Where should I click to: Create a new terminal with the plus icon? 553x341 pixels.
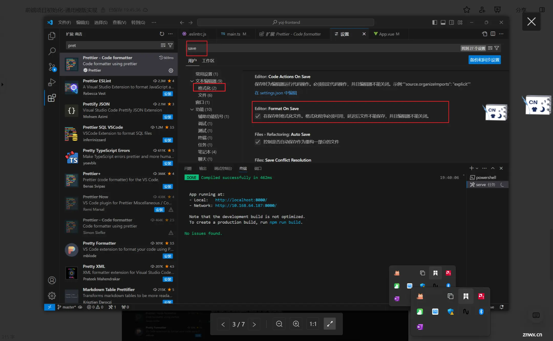pyautogui.click(x=471, y=168)
